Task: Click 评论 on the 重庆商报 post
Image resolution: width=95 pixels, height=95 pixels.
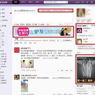Action: (71, 70)
